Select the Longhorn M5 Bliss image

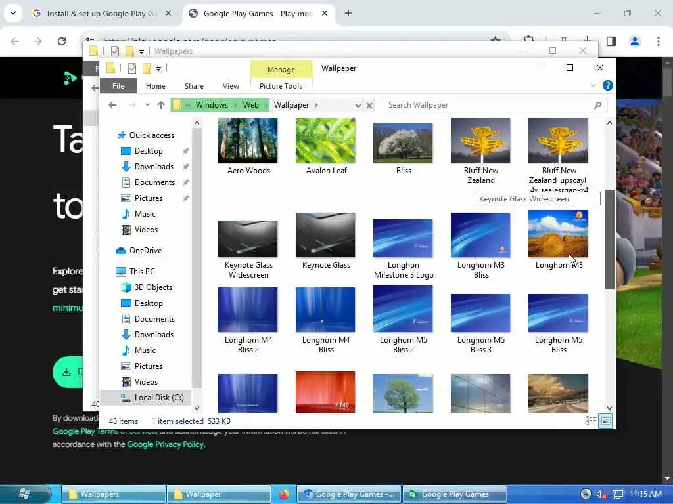558,313
